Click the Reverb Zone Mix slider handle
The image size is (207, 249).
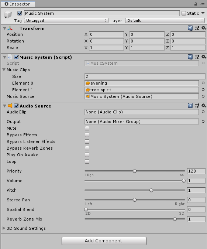pyautogui.click(x=175, y=219)
